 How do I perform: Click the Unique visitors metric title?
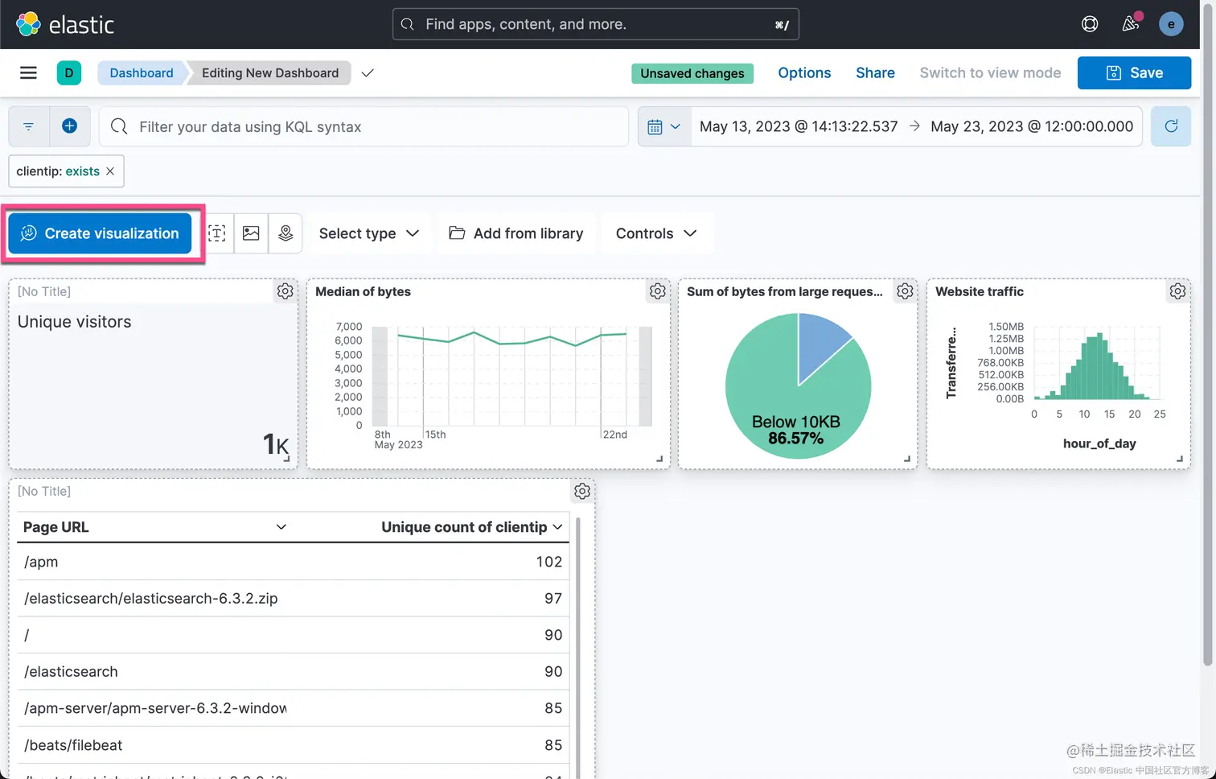pos(74,322)
